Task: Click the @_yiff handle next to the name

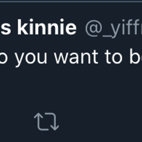Action: click(114, 29)
